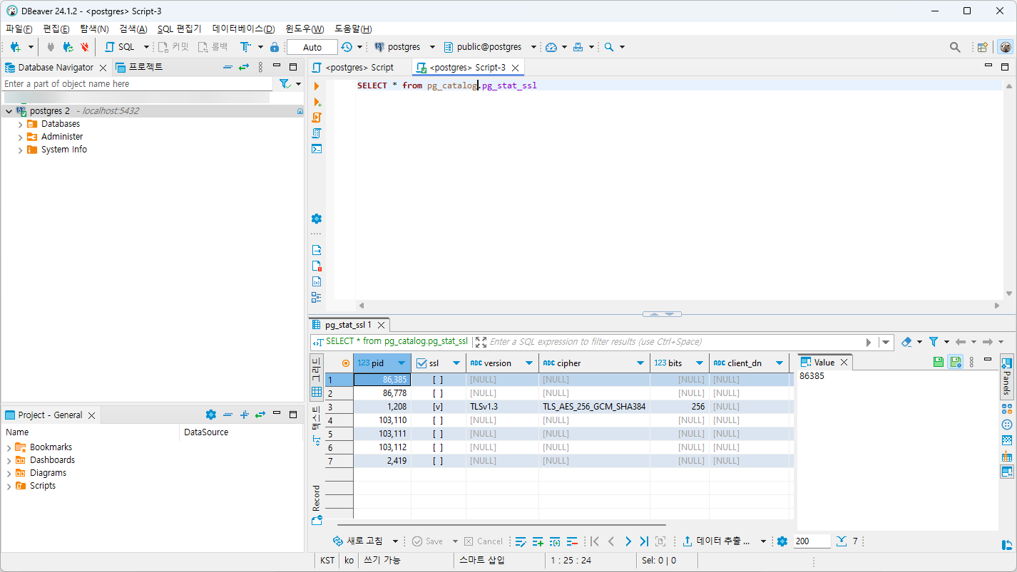The image size is (1017, 572).
Task: Toggle ssl checkbox for pid 103,110 row
Action: point(438,420)
